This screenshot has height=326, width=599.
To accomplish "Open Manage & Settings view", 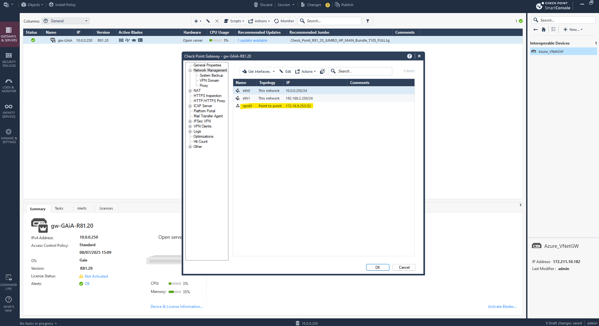I will (9, 136).
